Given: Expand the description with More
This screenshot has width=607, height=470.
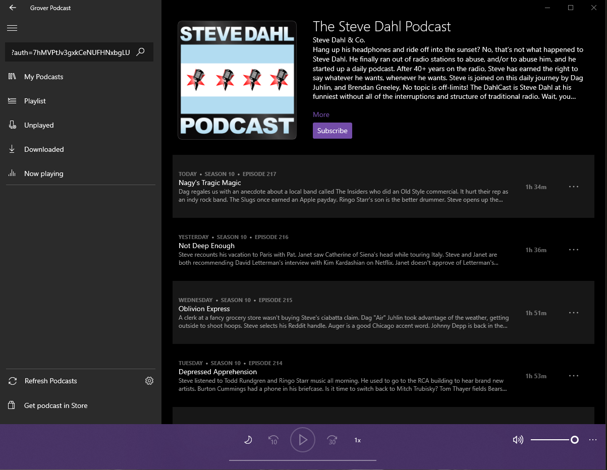Looking at the screenshot, I should point(321,114).
